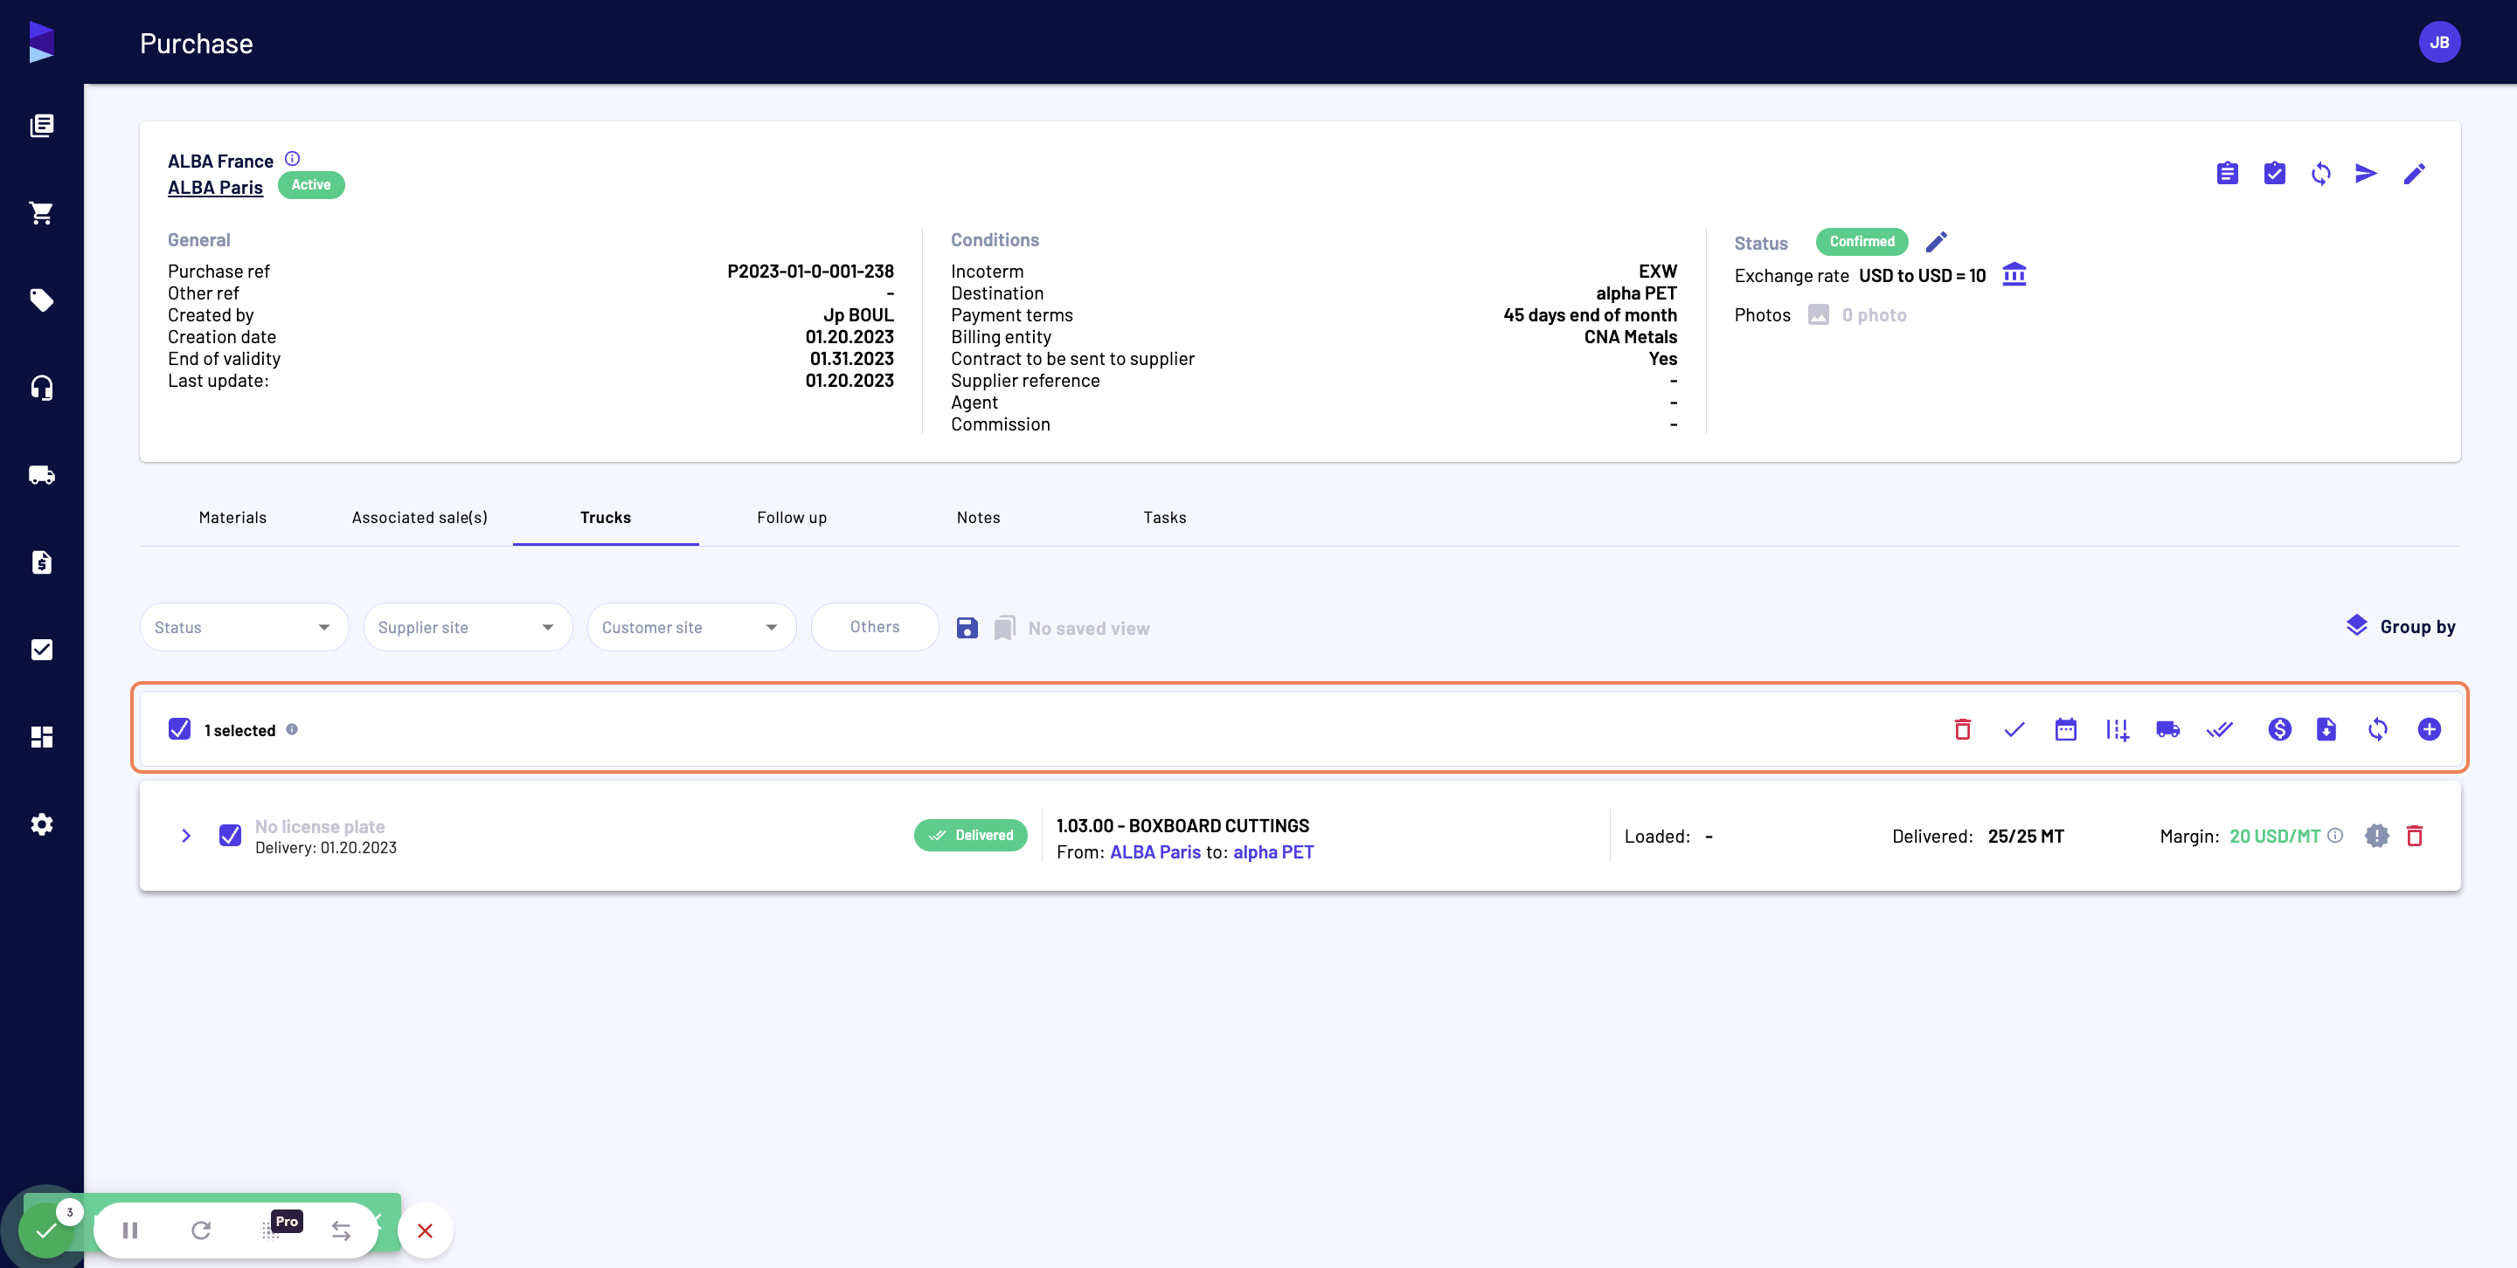The image size is (2517, 1268).
Task: Switch to the Follow up tab
Action: [793, 517]
